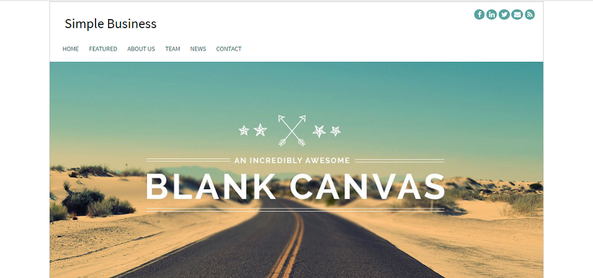
Task: Click the crossed arrows emblem in hero
Action: point(292,131)
